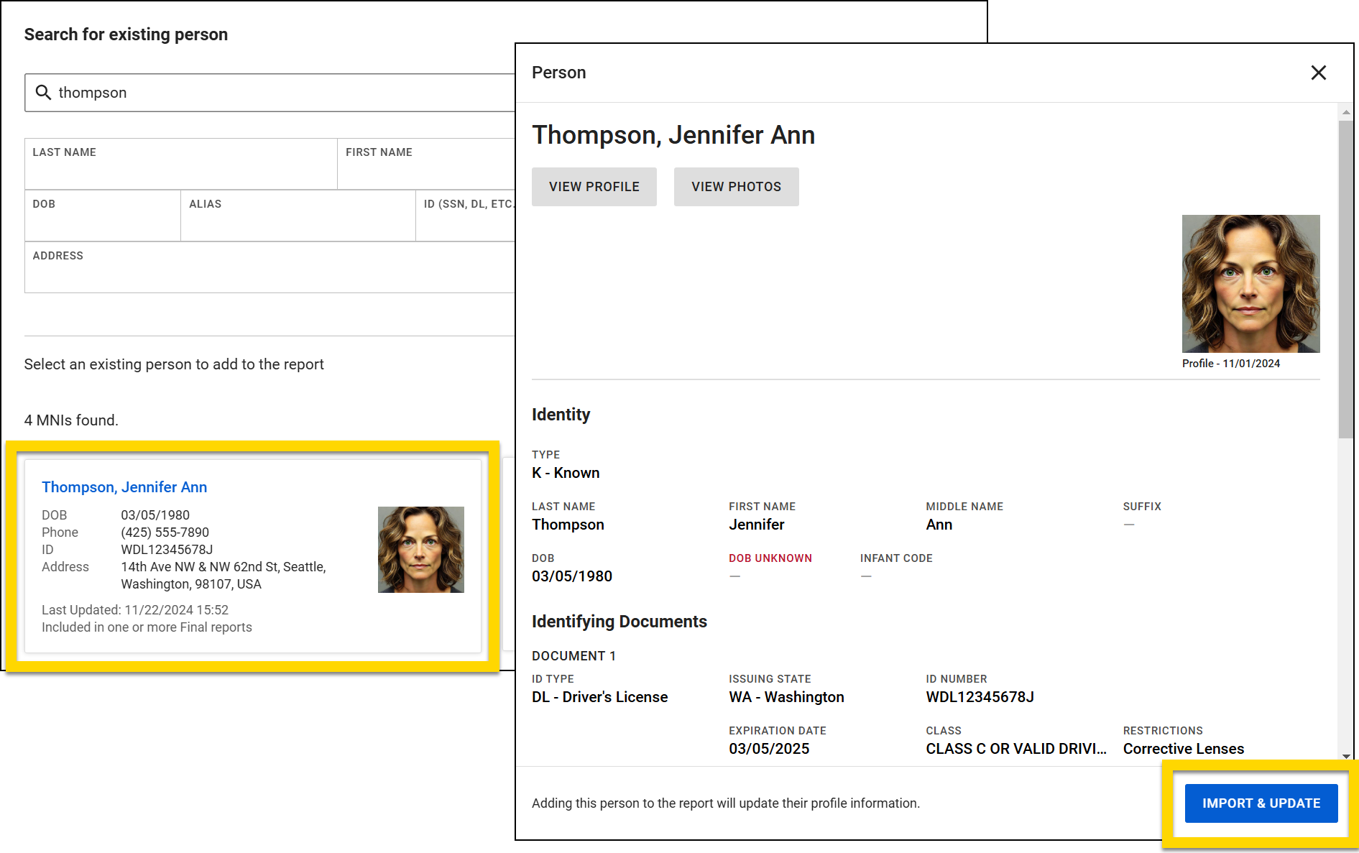Click the search box containing thompson
The image size is (1359, 853).
[x=216, y=92]
